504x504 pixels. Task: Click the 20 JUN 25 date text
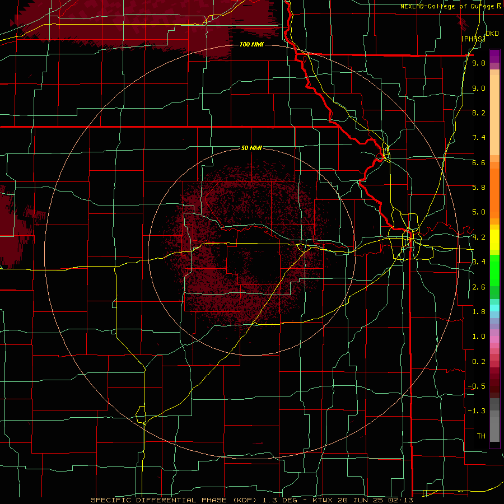tap(361, 500)
